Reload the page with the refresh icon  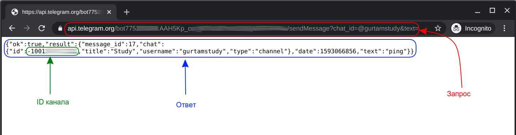(42, 28)
